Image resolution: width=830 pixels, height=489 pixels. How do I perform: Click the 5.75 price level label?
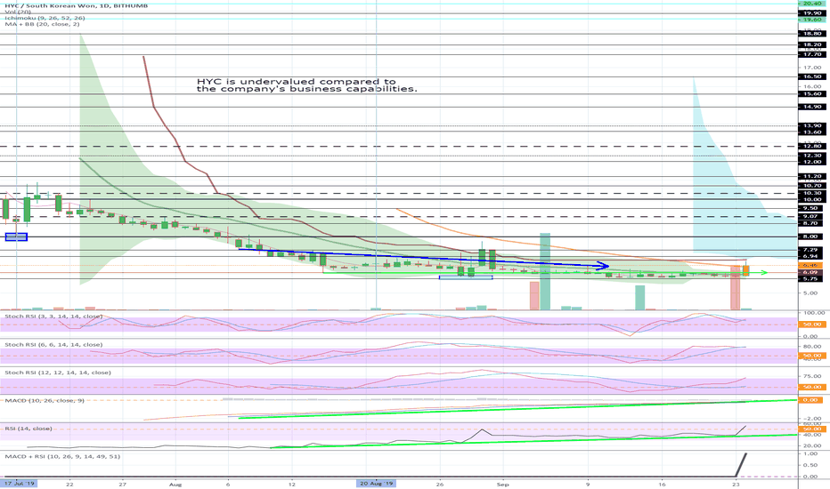coord(812,278)
